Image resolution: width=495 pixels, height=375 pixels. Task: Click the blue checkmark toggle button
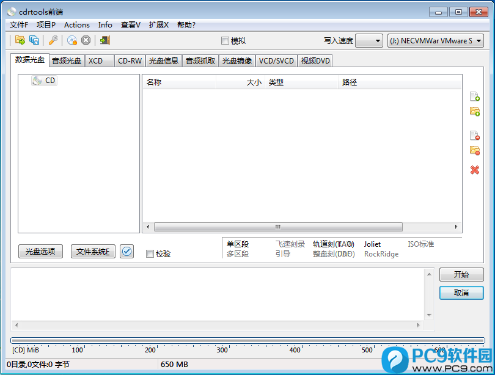pos(127,252)
